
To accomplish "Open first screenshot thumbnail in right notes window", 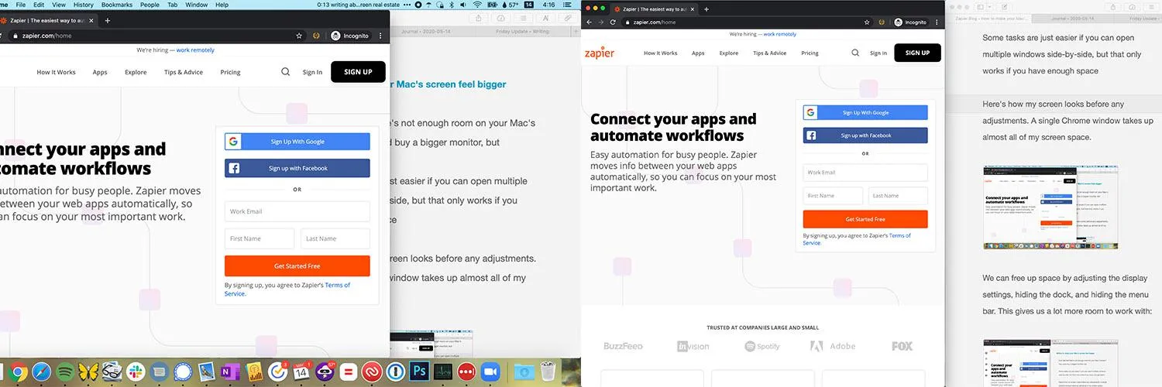I will tap(1050, 207).
